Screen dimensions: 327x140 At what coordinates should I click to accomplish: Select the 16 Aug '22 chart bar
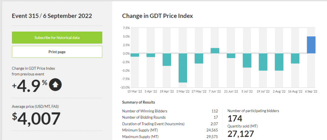point(295,58)
